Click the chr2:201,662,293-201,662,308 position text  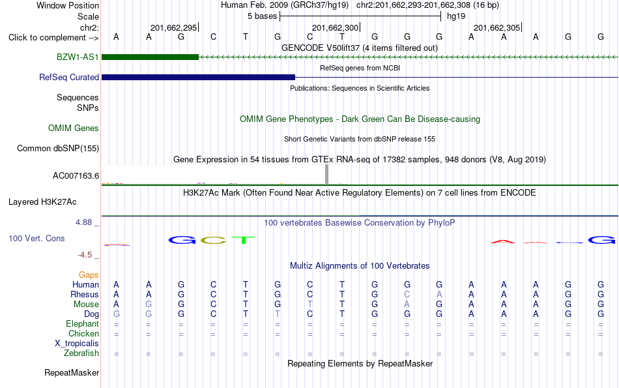(427, 5)
